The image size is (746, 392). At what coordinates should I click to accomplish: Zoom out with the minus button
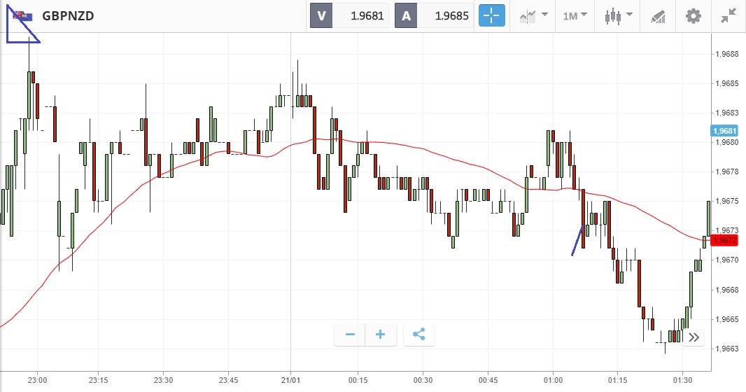point(350,335)
